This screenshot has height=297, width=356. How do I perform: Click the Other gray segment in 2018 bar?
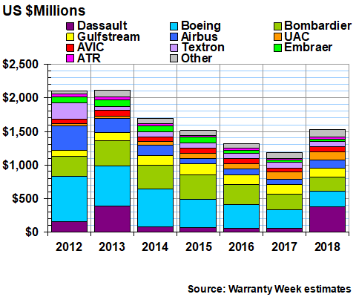pyautogui.click(x=327, y=133)
